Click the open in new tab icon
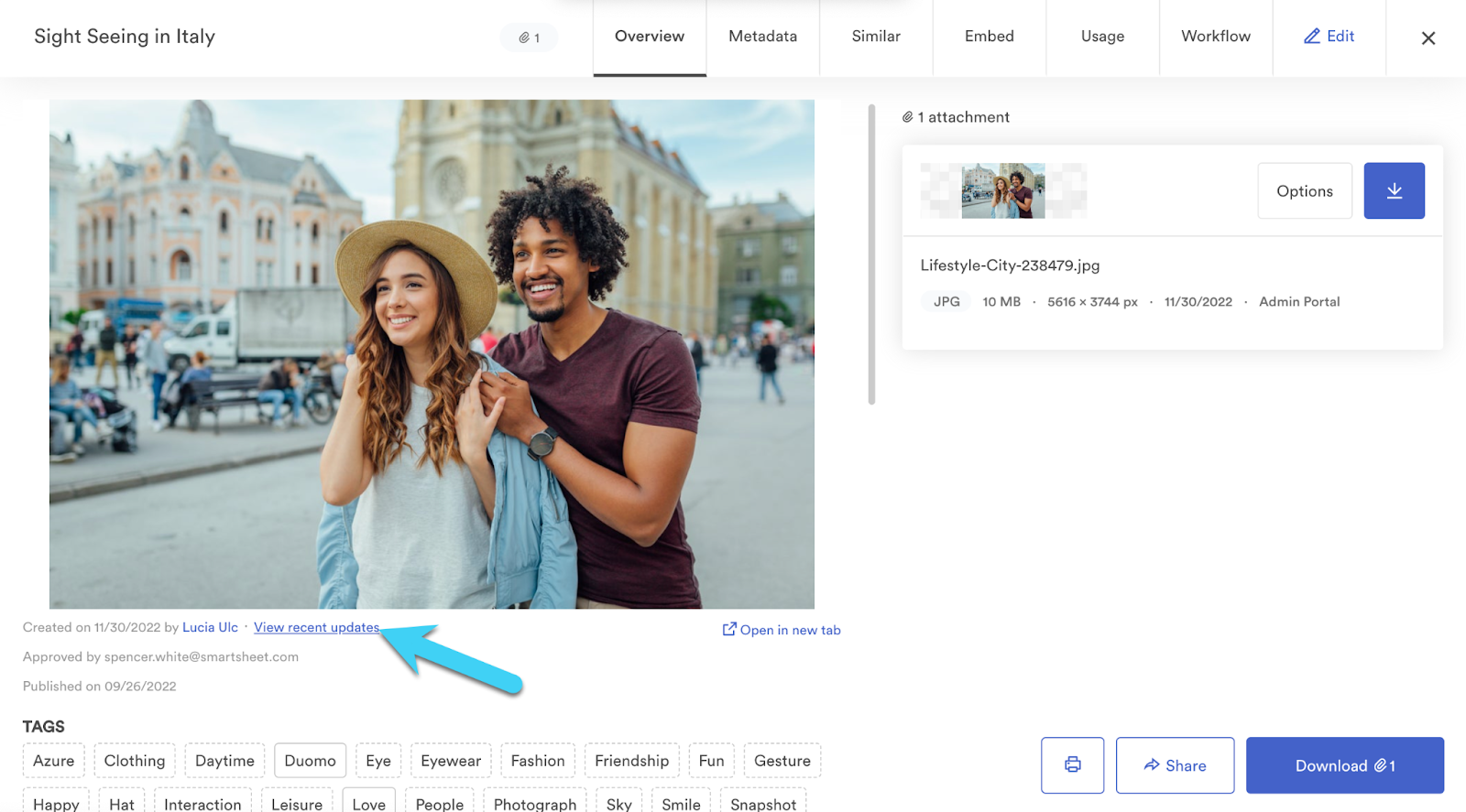1466x812 pixels. 729,629
